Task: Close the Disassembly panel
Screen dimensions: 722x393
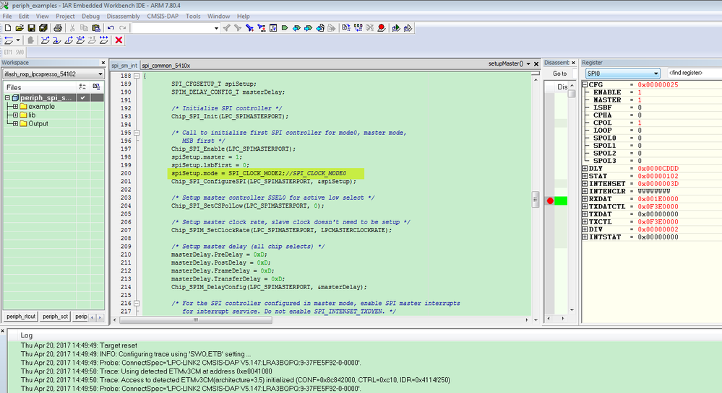Action: coord(573,63)
